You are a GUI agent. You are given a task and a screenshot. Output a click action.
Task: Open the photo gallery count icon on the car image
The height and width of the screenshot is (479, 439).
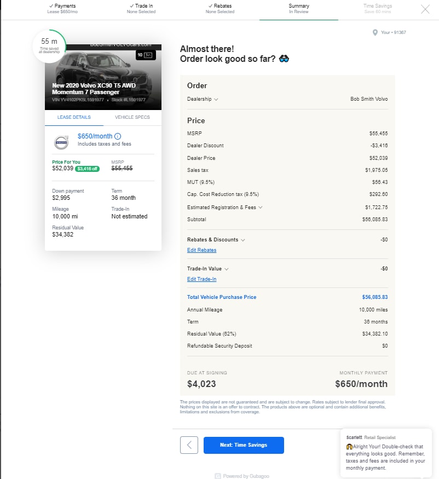[146, 55]
